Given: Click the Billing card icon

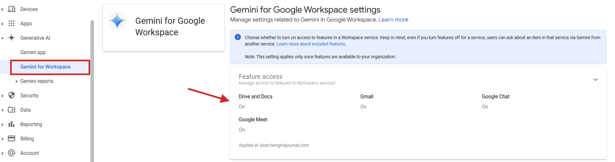Looking at the screenshot, I should tap(12, 138).
